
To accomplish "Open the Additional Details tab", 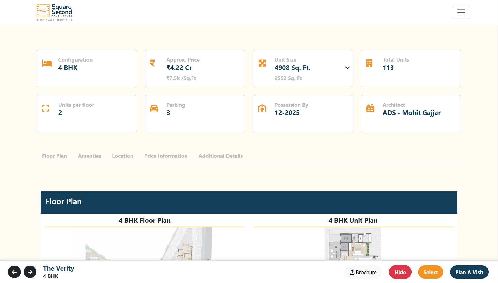I will pyautogui.click(x=221, y=156).
